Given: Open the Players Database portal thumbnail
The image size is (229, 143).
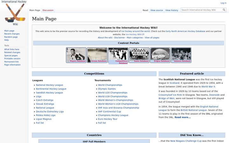Looking at the screenshot, I should pos(76,55).
